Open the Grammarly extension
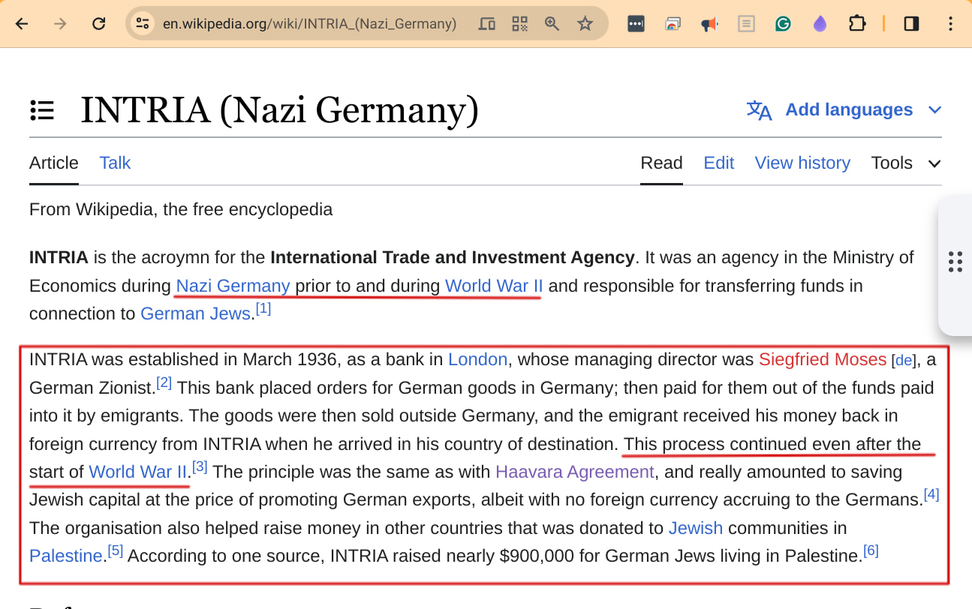Viewport: 972px width, 609px height. [x=783, y=24]
